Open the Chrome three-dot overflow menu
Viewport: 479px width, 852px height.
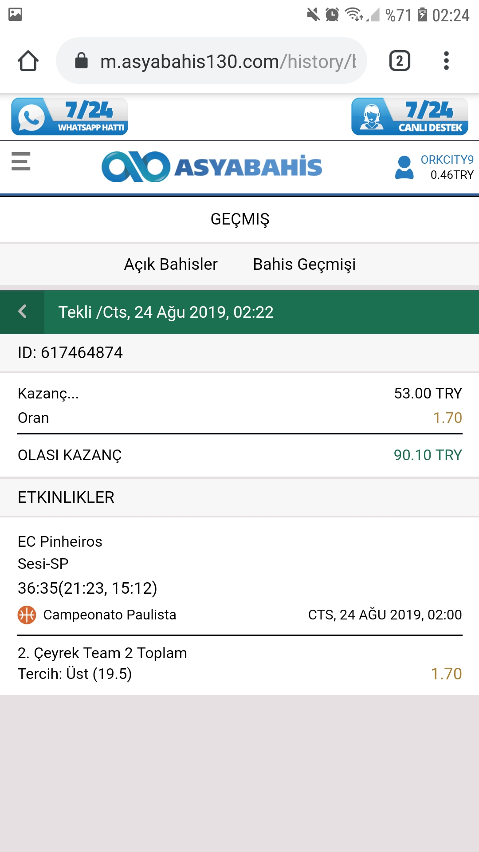pyautogui.click(x=446, y=61)
